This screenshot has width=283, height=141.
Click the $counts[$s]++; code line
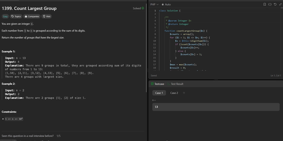tap(190, 48)
